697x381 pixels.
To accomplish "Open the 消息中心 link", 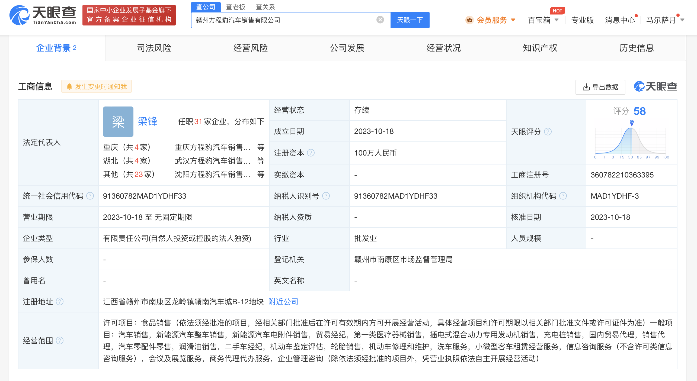I will coord(620,20).
